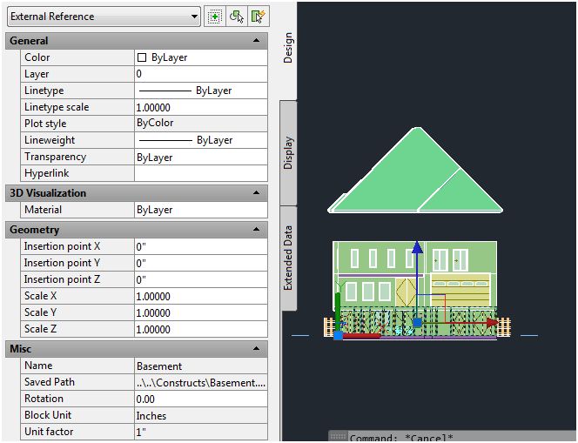Click the Rotation label
The height and width of the screenshot is (443, 578).
pyautogui.click(x=44, y=399)
